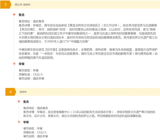Click day 5 集合地址：酒店集合 line
Image resolution: width=160 pixels, height=140 pixels.
coord(32,21)
